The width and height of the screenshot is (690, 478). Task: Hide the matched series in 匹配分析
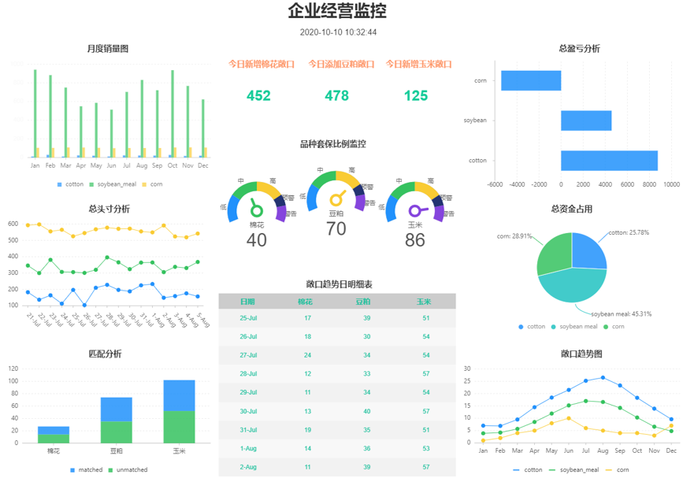80,469
